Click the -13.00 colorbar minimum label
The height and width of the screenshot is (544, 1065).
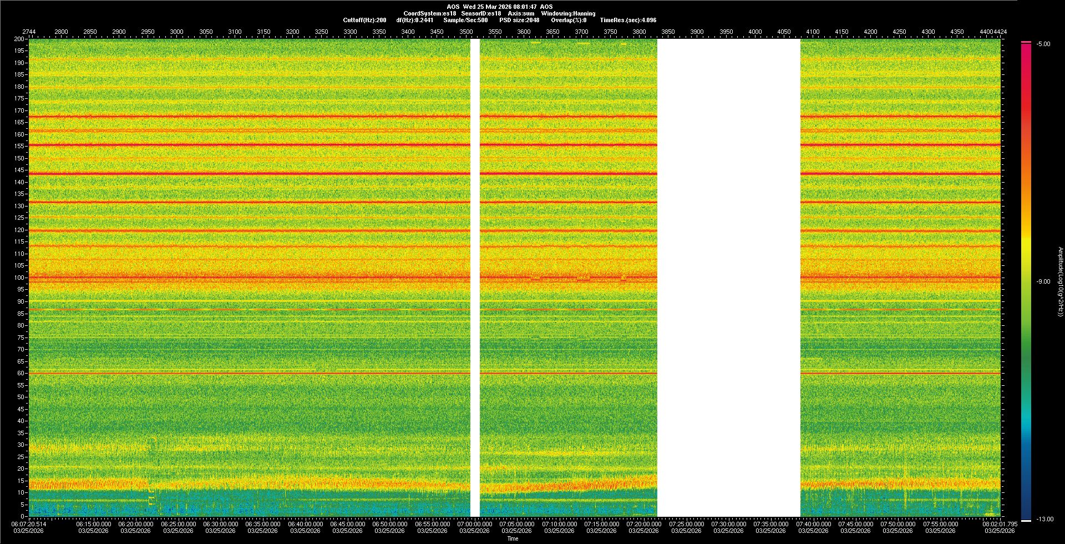coord(1044,520)
